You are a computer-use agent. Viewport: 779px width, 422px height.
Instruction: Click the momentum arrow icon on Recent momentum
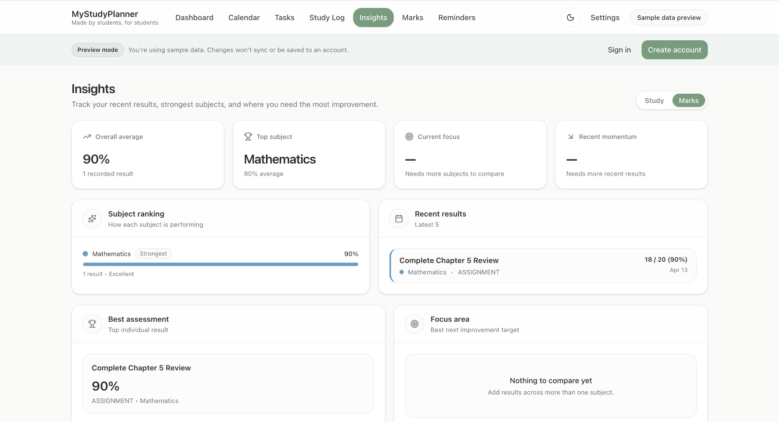pyautogui.click(x=570, y=136)
